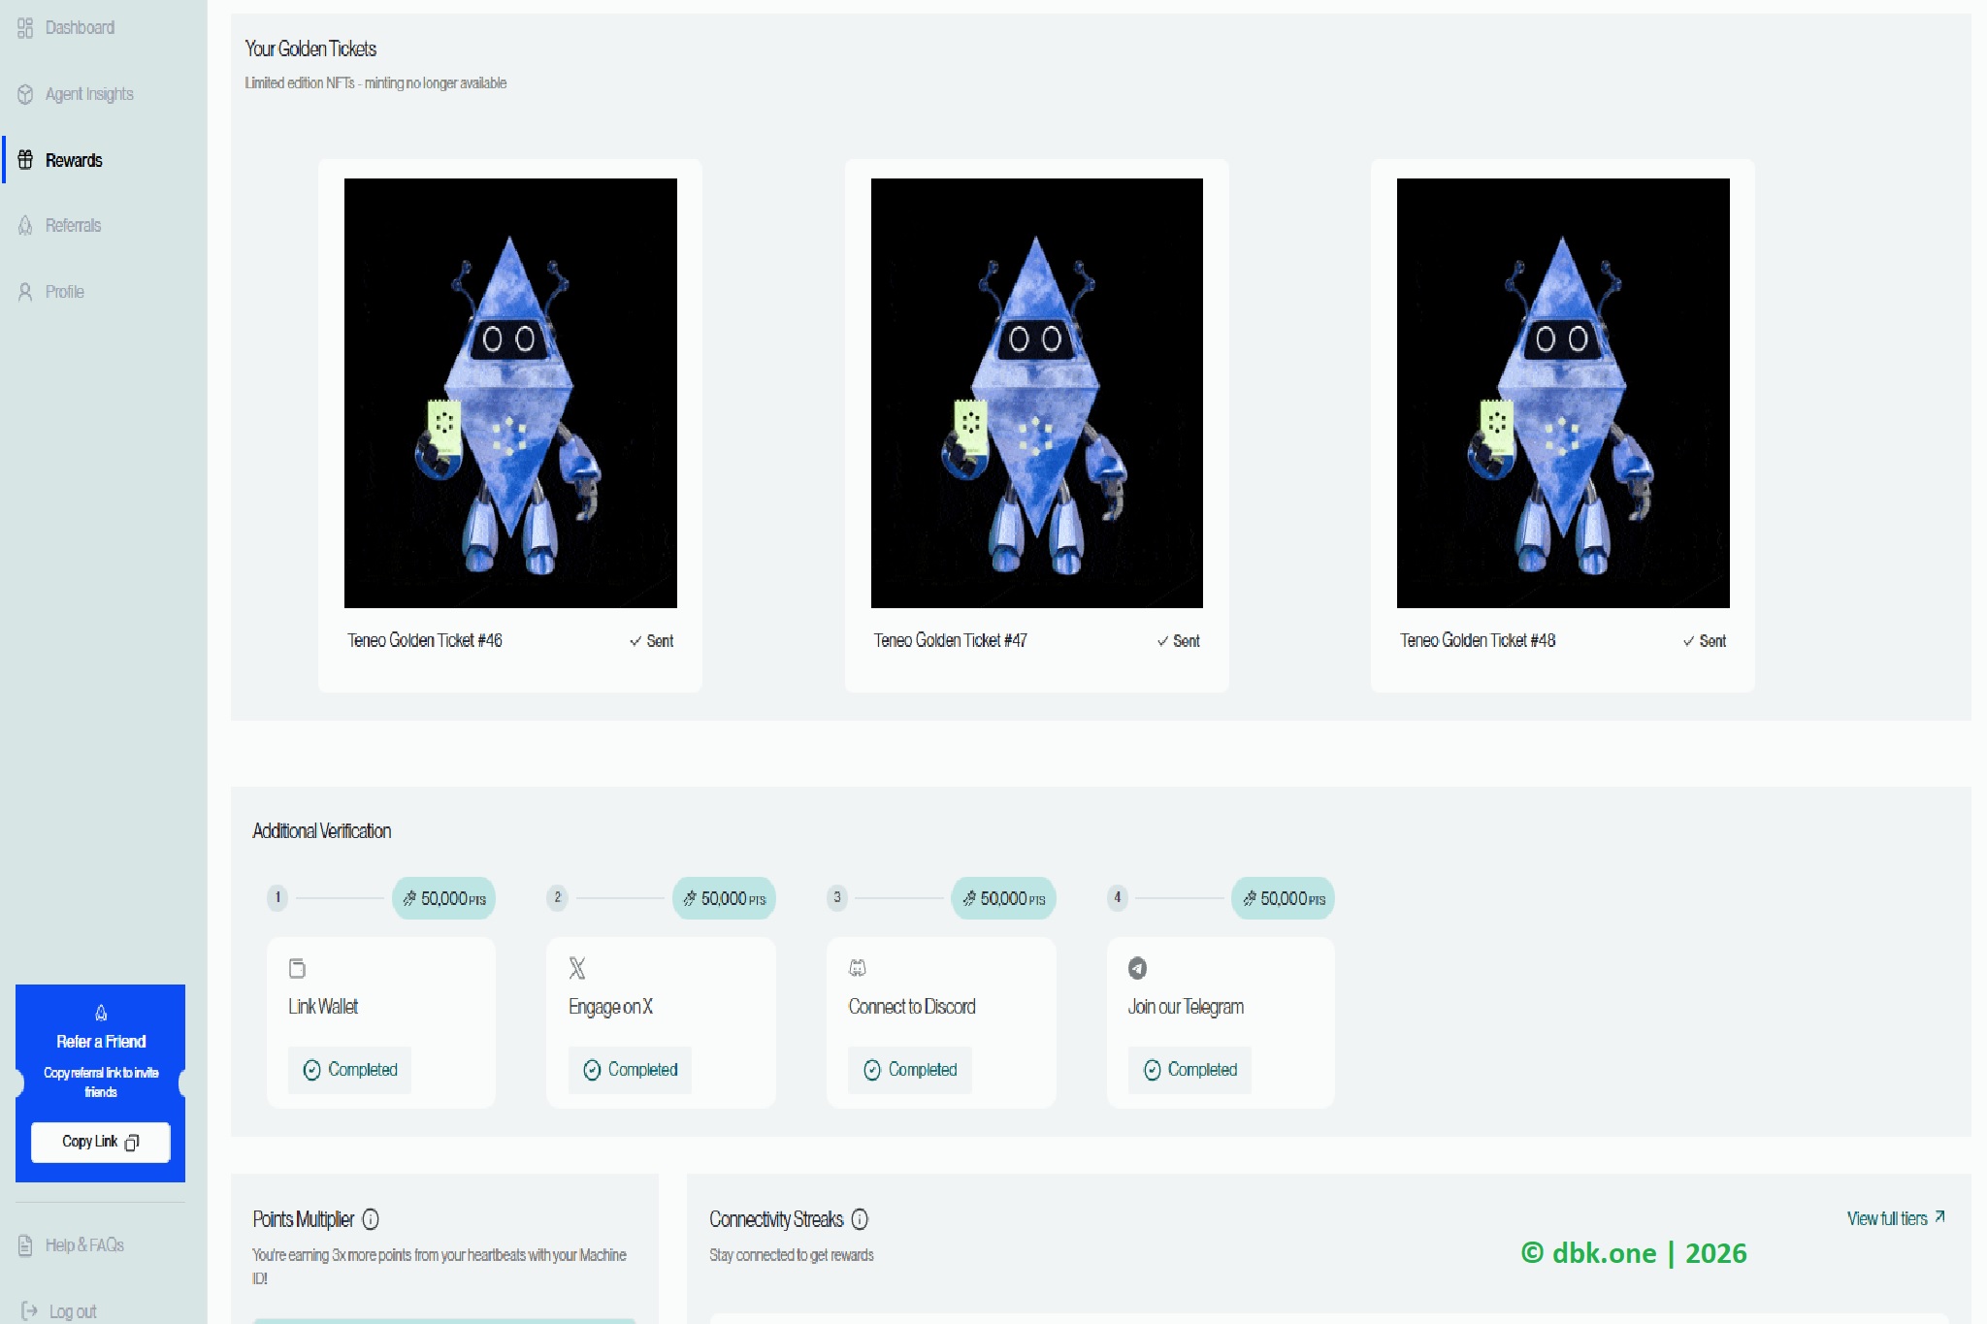Click the Connectivity Streaks info icon
This screenshot has height=1324, width=1987.
coord(860,1219)
